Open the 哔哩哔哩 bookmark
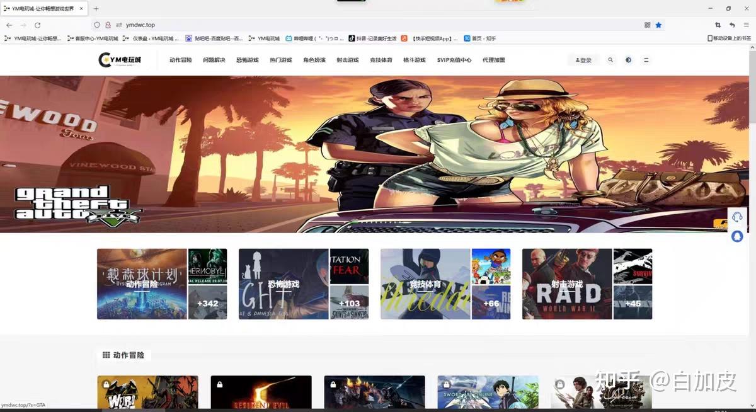756x412 pixels. 315,38
